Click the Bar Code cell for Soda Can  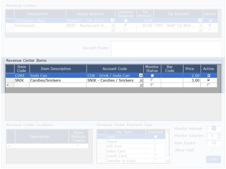pyautogui.click(x=172, y=75)
